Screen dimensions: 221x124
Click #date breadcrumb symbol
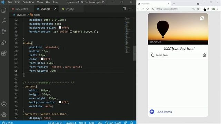pos(37,15)
